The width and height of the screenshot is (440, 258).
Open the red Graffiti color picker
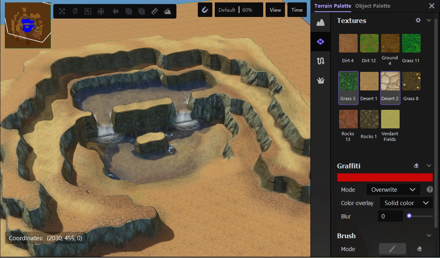[385, 177]
